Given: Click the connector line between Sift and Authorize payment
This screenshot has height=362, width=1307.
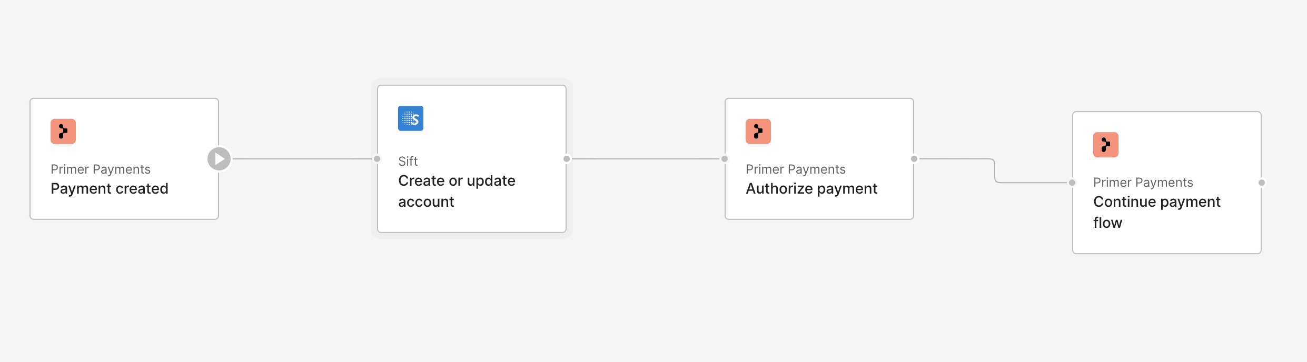Looking at the screenshot, I should 646,159.
